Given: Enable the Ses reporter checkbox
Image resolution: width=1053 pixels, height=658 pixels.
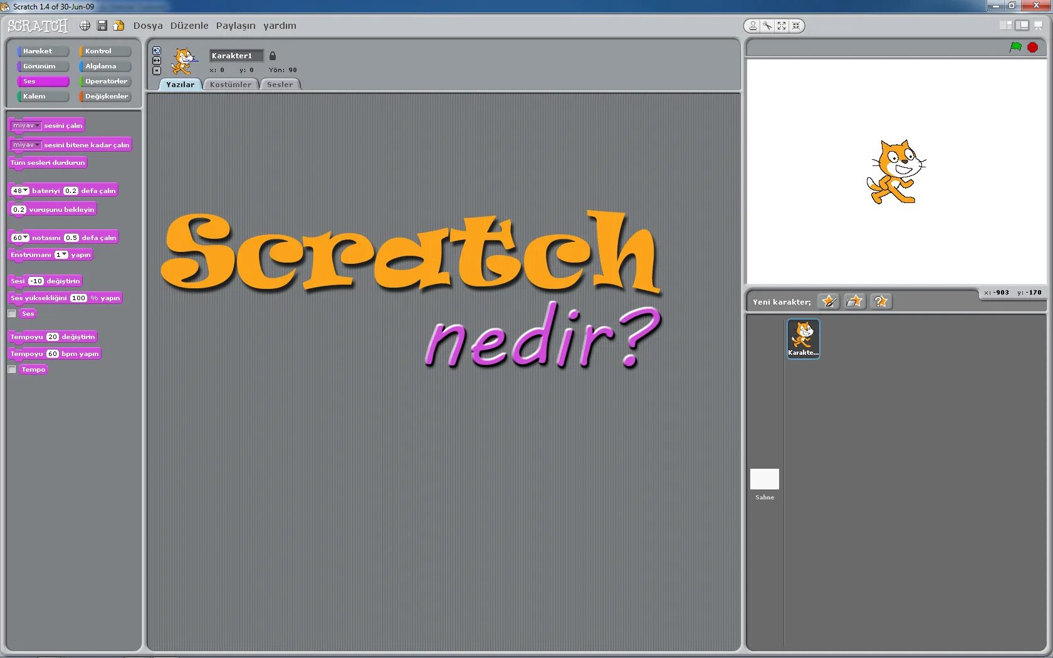Looking at the screenshot, I should 12,314.
